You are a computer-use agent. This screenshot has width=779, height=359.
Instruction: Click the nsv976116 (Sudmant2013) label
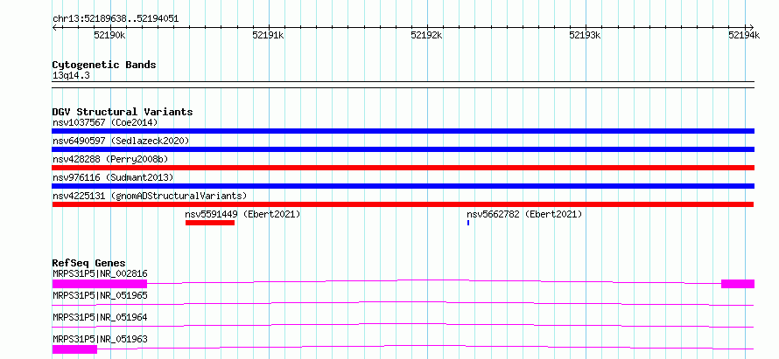113,177
